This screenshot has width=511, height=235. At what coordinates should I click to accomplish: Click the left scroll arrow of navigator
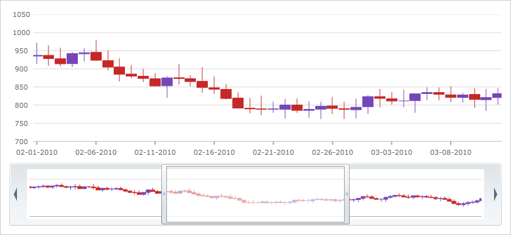point(15,194)
